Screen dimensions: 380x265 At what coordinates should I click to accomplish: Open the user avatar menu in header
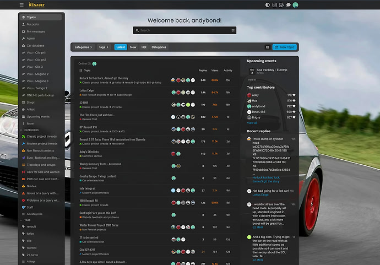point(295,5)
